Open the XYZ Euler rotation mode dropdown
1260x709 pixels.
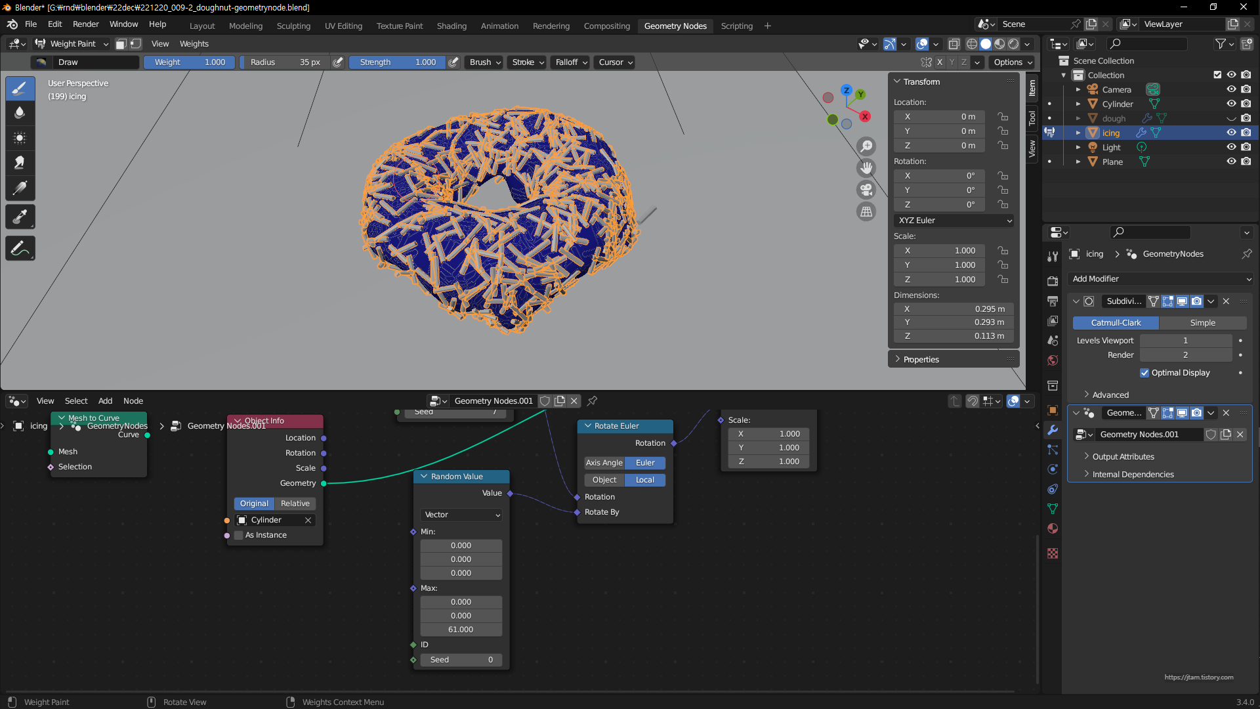(954, 221)
